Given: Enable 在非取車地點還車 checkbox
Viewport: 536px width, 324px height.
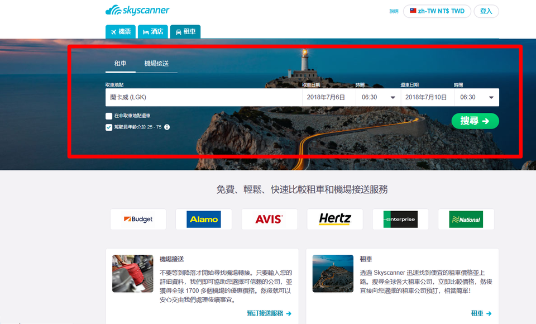Looking at the screenshot, I should tap(109, 116).
